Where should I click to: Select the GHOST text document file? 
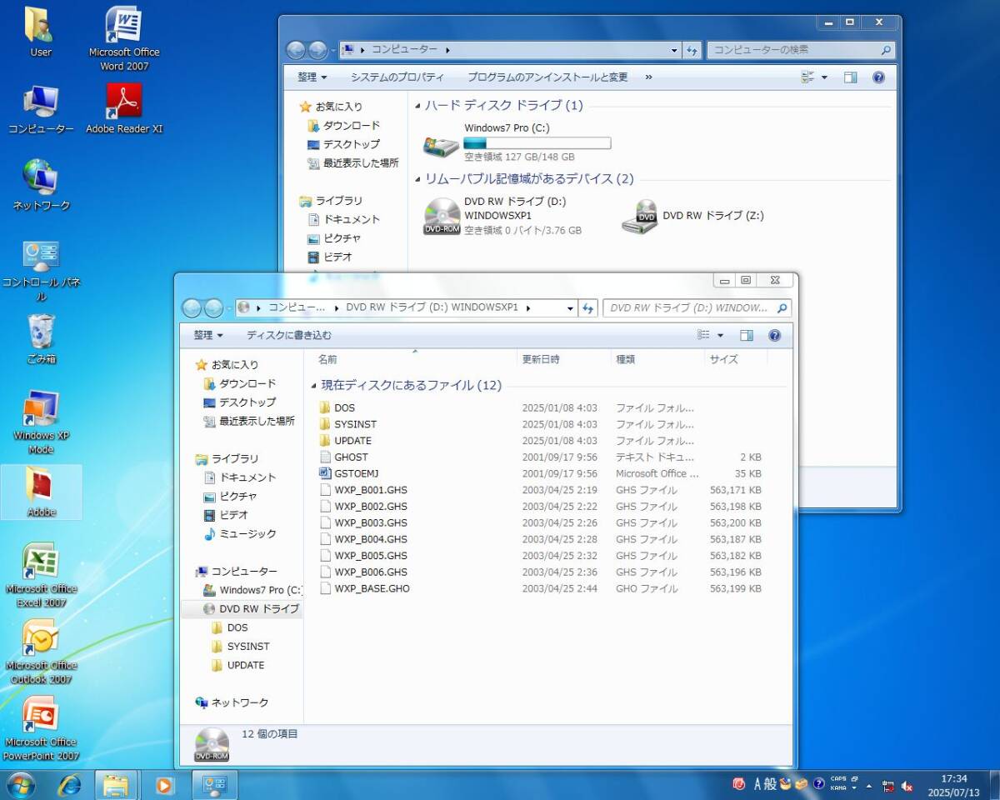(x=540, y=457)
